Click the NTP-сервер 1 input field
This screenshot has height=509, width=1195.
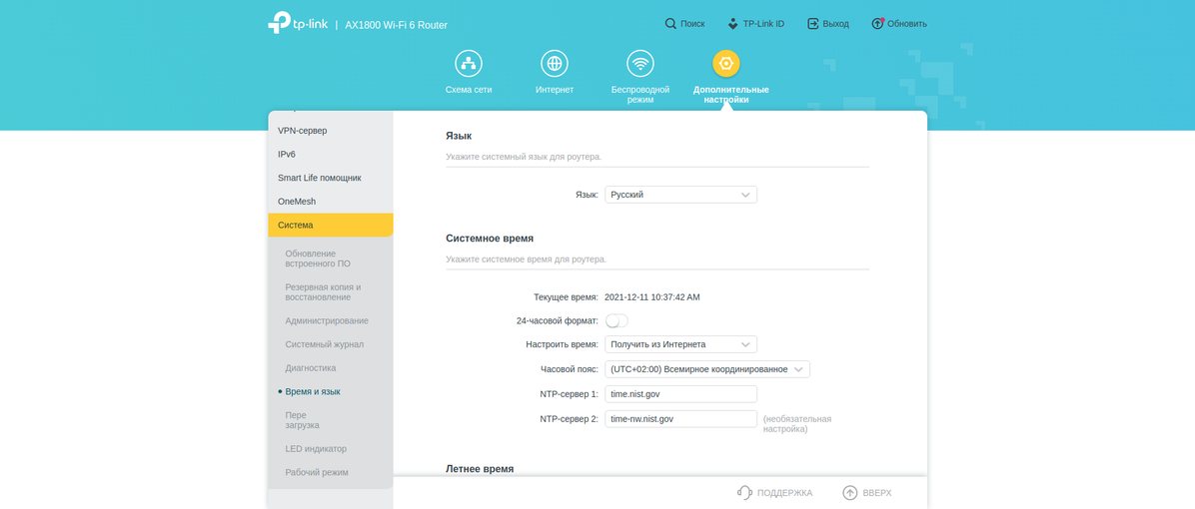click(680, 394)
